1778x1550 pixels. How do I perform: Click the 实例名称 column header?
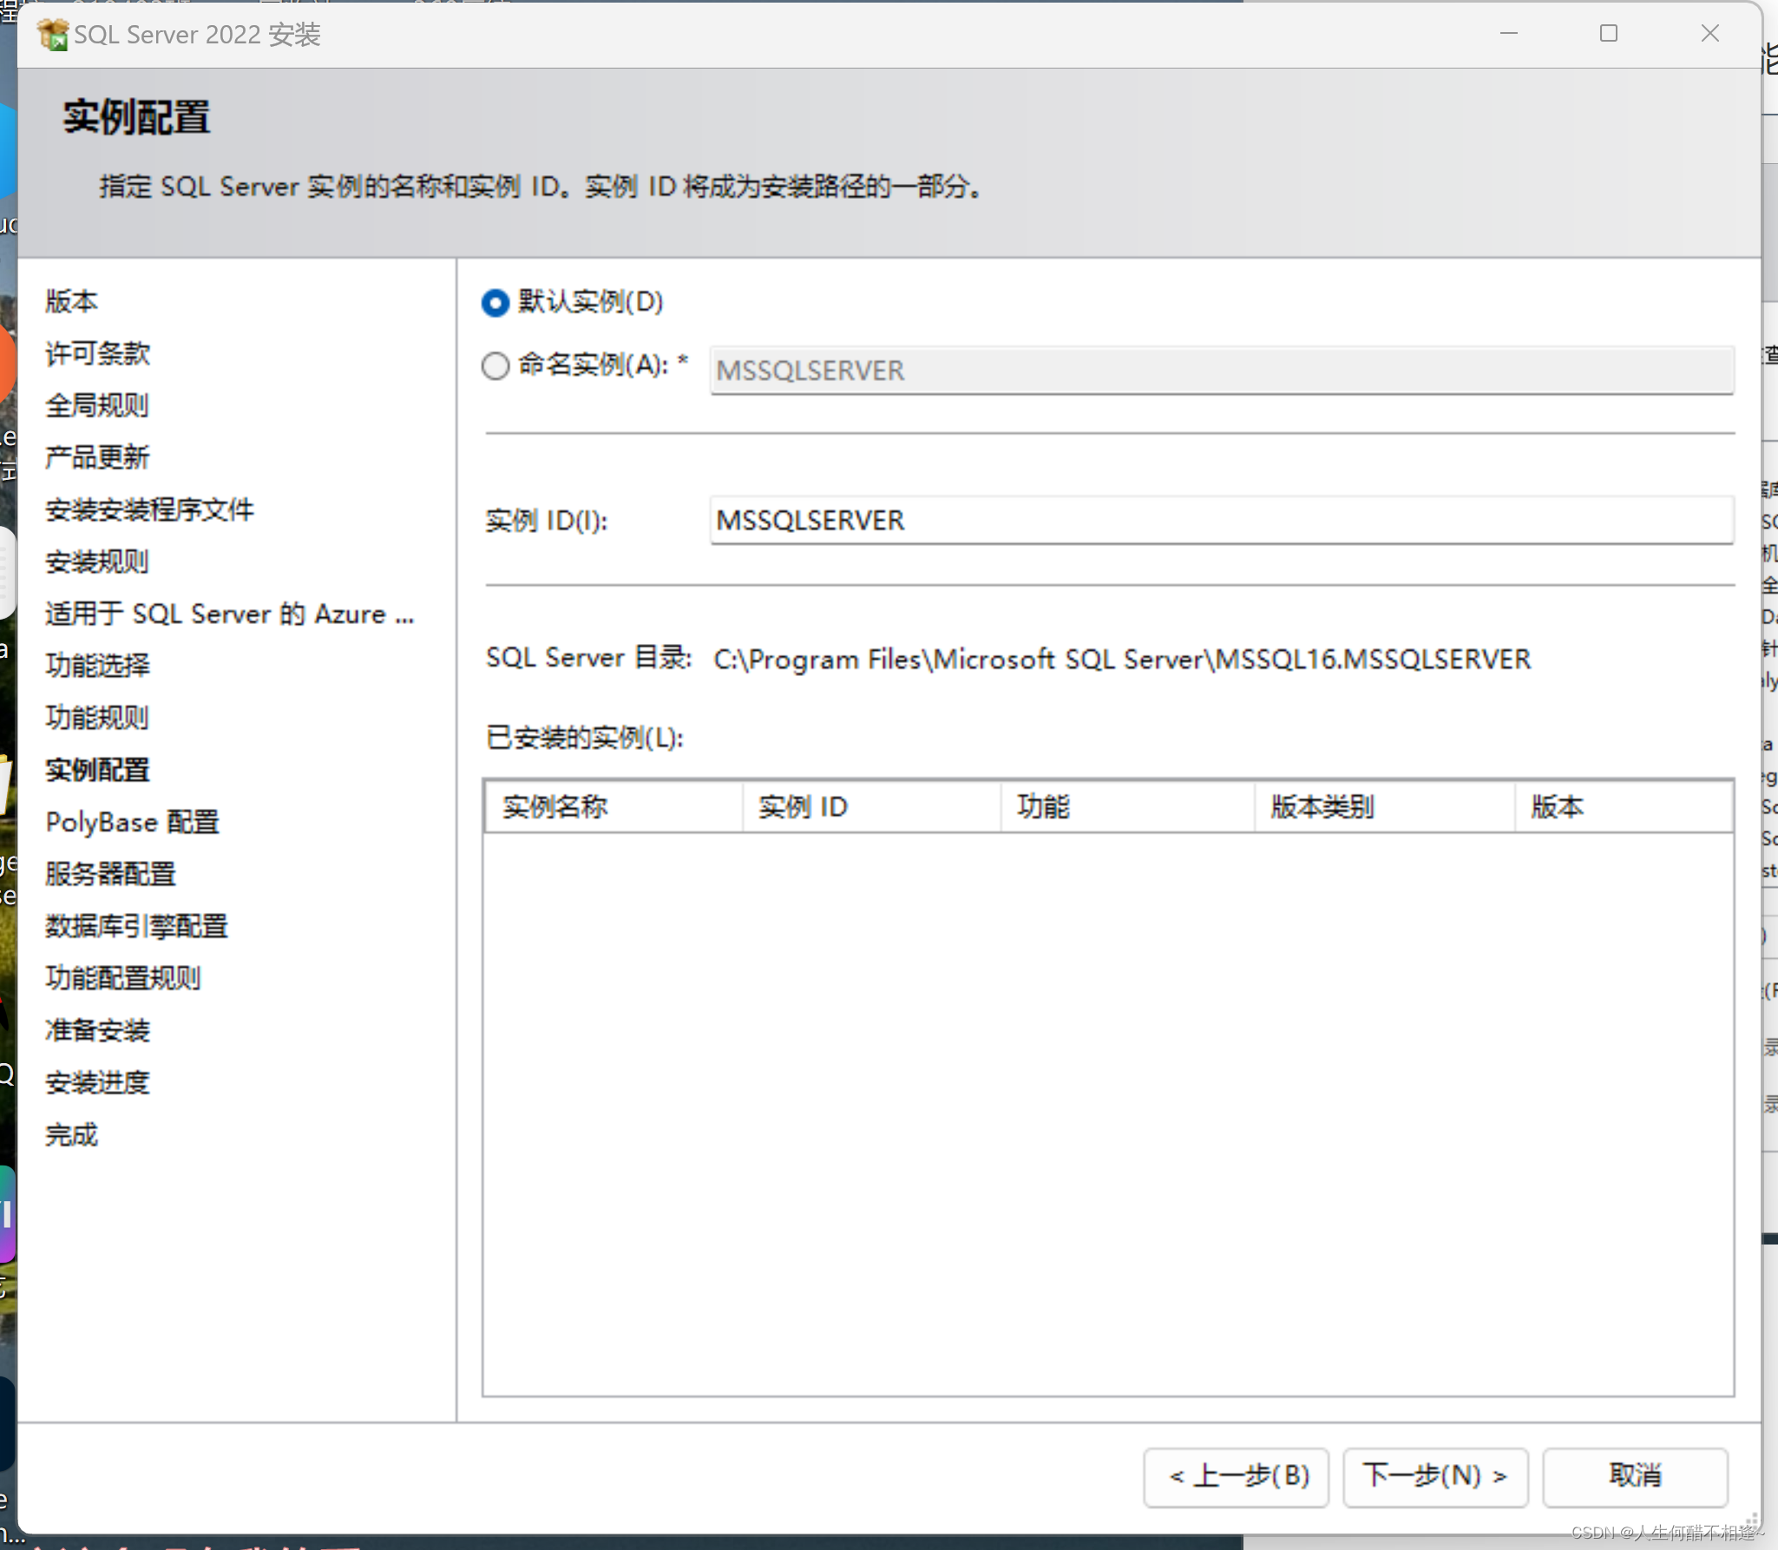point(613,807)
